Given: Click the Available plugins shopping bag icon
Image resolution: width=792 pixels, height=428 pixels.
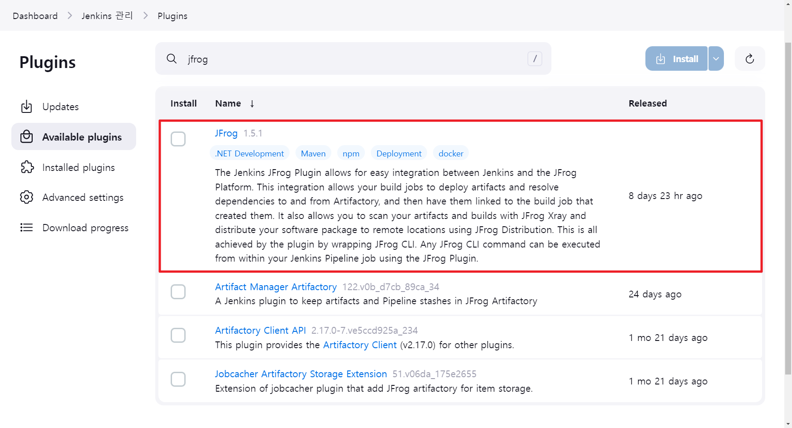Looking at the screenshot, I should [x=27, y=136].
